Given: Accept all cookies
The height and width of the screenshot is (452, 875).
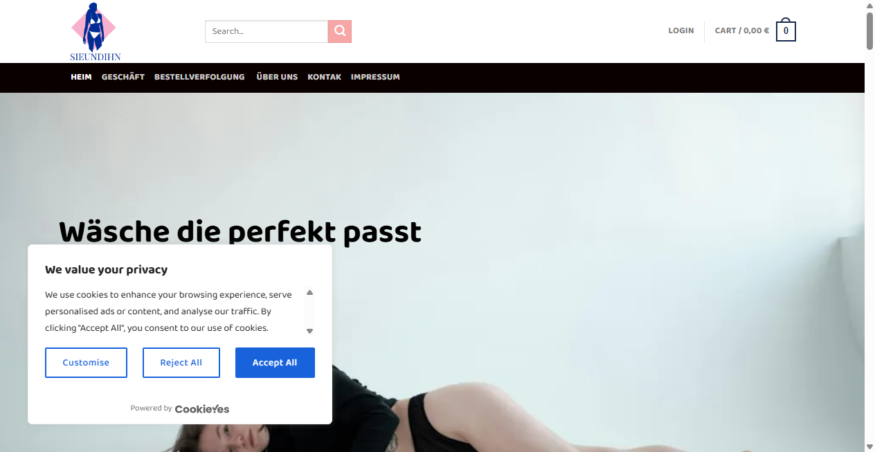Looking at the screenshot, I should (275, 363).
